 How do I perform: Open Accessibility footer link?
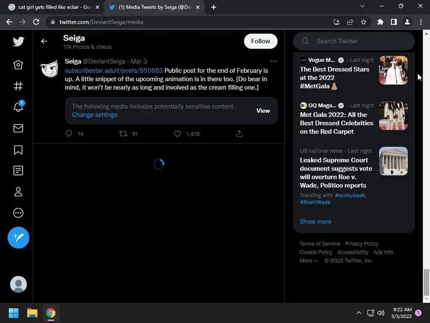(353, 252)
